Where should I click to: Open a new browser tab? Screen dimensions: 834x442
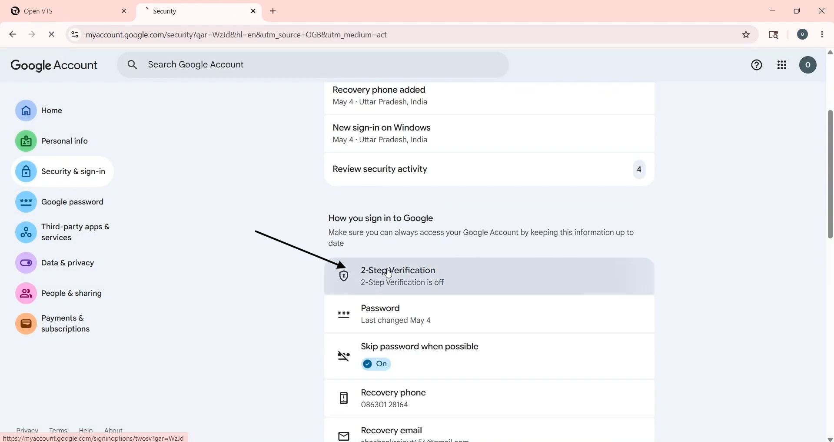pyautogui.click(x=273, y=11)
